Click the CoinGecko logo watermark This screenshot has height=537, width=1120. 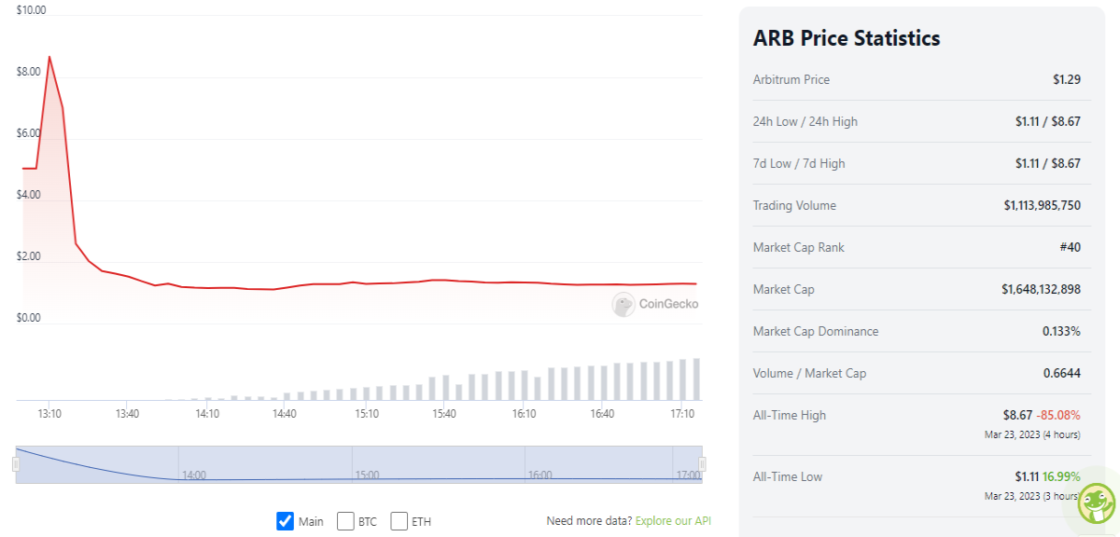pyautogui.click(x=655, y=304)
